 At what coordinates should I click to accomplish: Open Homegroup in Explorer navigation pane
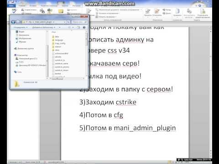pyautogui.click(x=24, y=49)
